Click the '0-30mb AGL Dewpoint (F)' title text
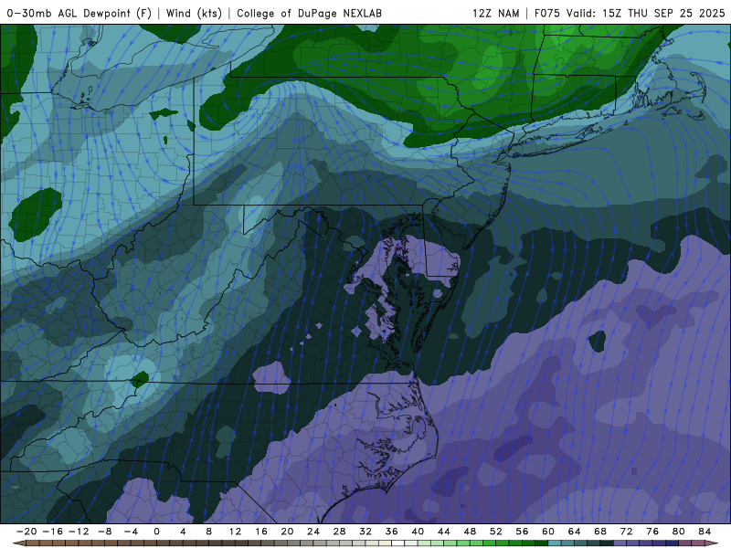Screen dimensions: 731x548 click(79, 13)
